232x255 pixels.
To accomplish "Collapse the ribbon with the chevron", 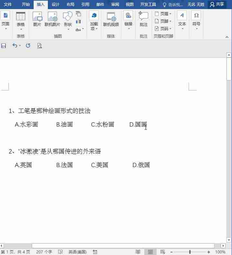I will 227,37.
